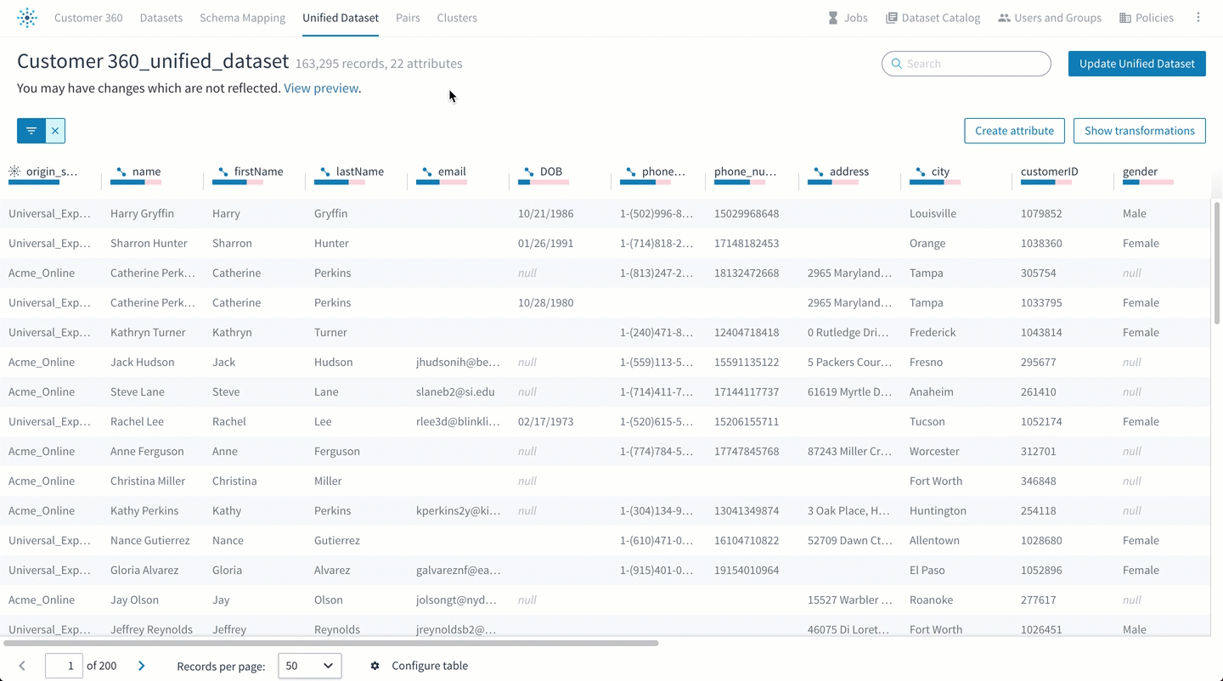The width and height of the screenshot is (1223, 681).
Task: Click the customerID column fill-rate bar
Action: click(1046, 182)
